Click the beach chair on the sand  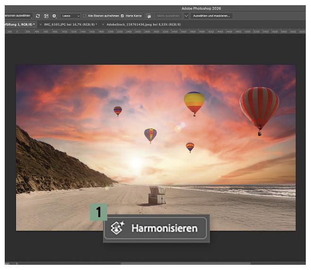tap(157, 195)
